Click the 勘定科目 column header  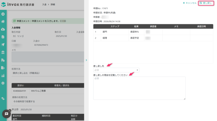17,116
